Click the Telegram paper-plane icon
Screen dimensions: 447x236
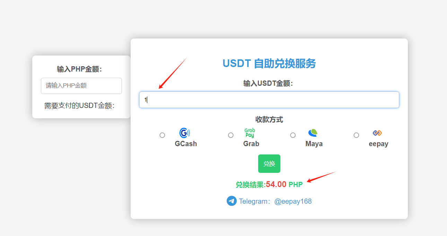231,201
